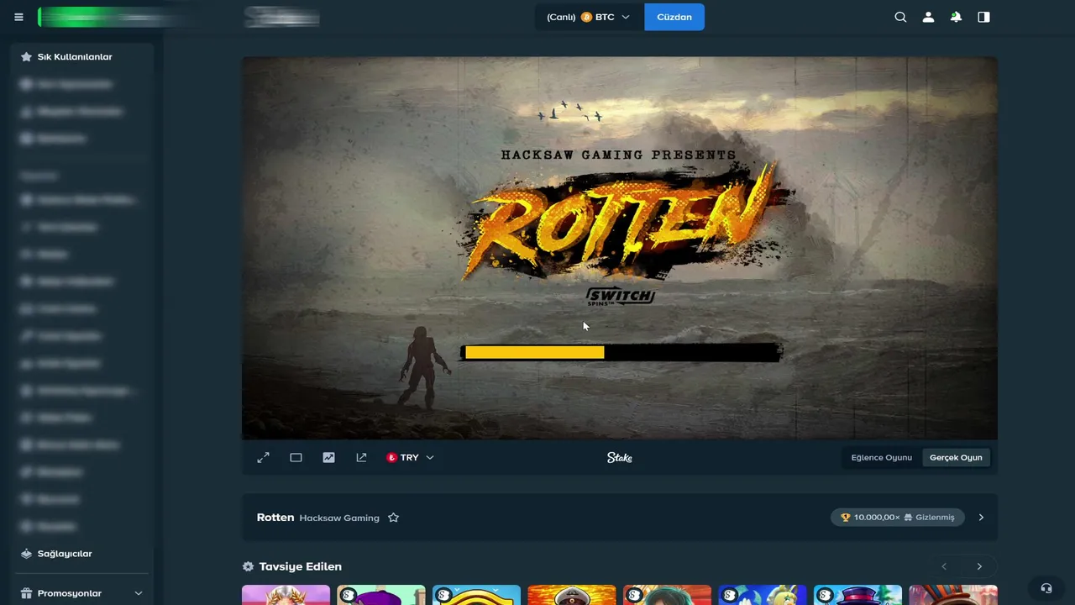Open the Hacksaw Gaming provider link

(339, 518)
